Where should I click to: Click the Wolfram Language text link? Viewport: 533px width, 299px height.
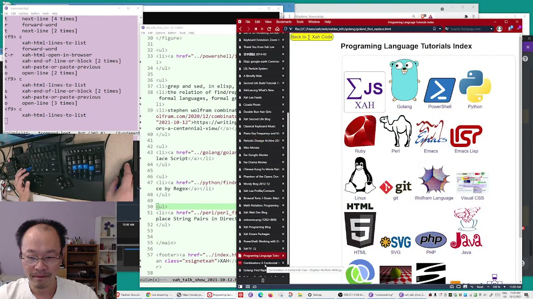click(x=434, y=198)
